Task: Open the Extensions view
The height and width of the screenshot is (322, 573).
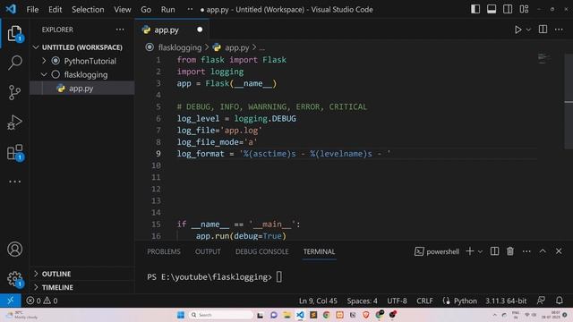Action: click(15, 152)
